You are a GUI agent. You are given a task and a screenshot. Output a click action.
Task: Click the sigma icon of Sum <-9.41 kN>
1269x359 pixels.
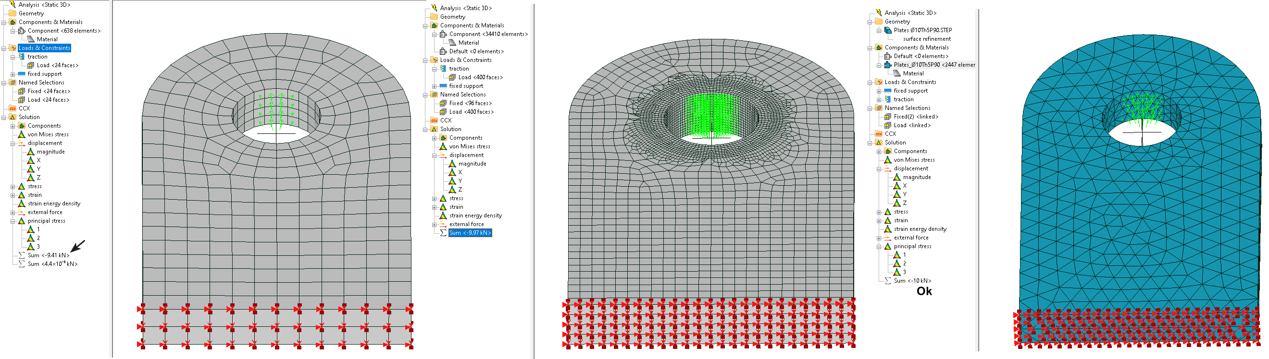tap(22, 255)
